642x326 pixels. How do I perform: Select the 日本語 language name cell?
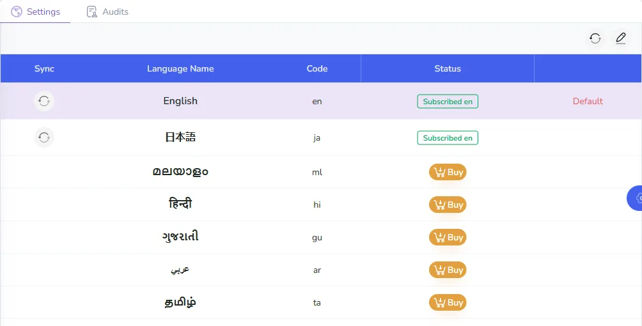tap(180, 137)
